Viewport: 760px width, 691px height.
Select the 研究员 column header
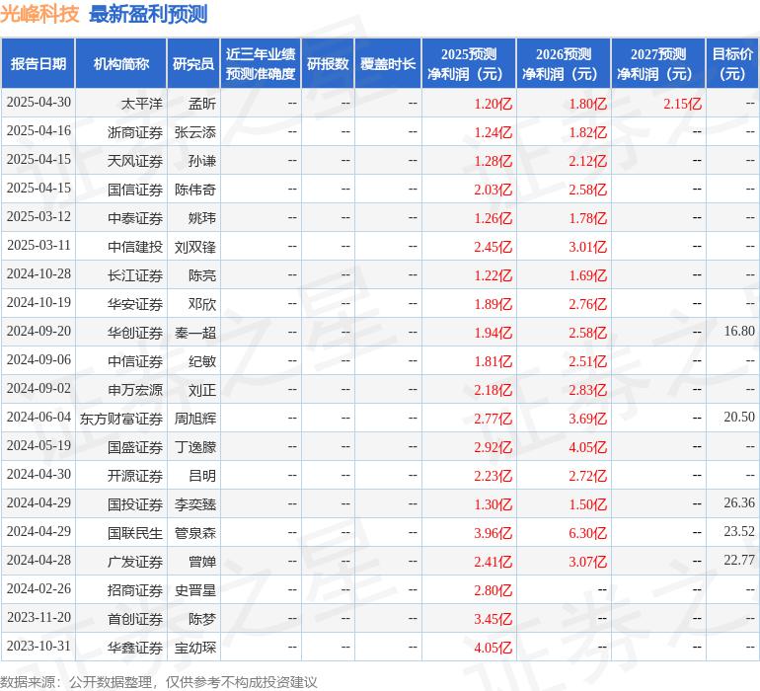tap(193, 64)
